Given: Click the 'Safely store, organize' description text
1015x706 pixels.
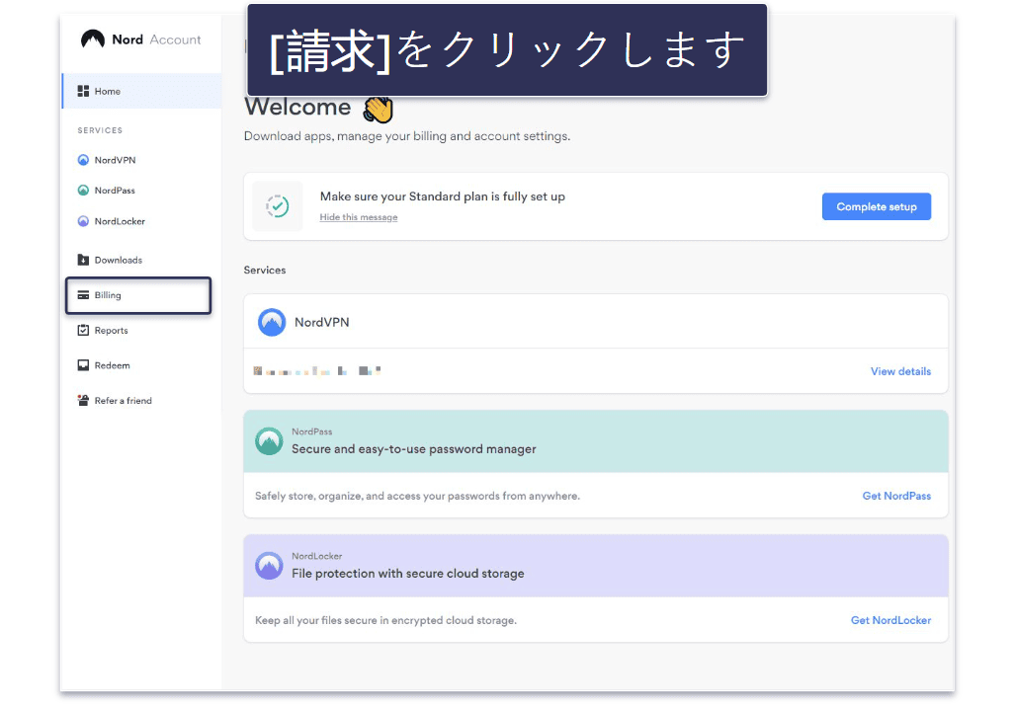Looking at the screenshot, I should [417, 496].
